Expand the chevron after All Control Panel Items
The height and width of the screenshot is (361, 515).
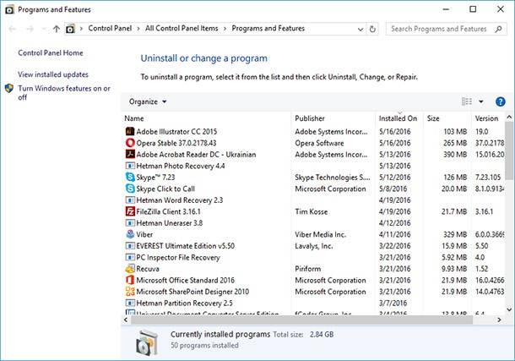[x=225, y=29]
